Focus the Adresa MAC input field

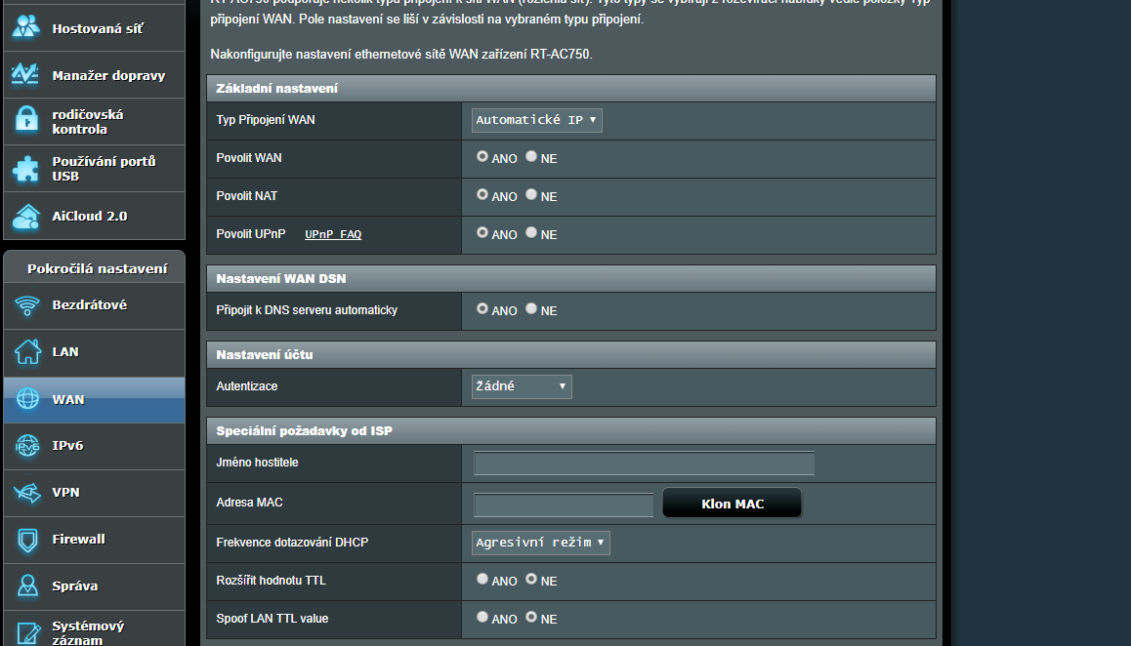pos(563,505)
